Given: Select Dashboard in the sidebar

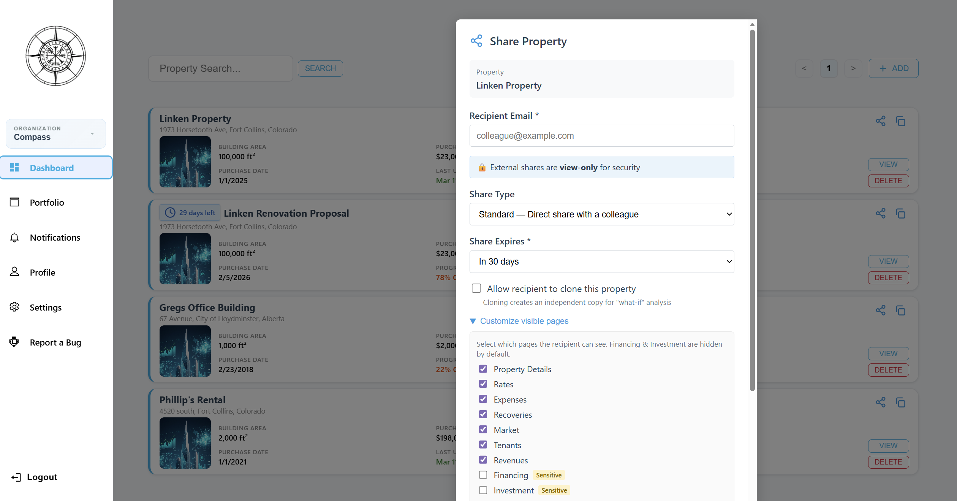Looking at the screenshot, I should [x=52, y=168].
